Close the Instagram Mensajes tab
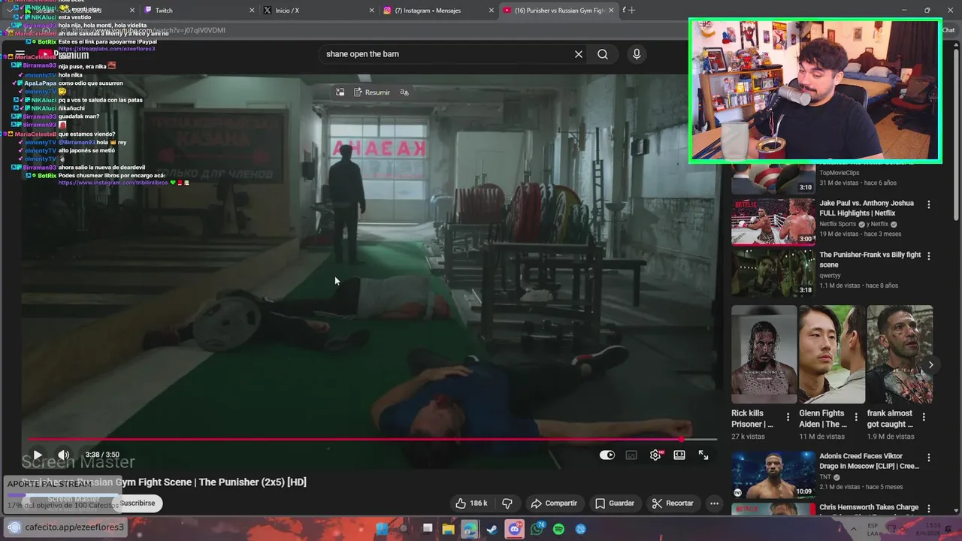Screen dimensions: 962x541 point(492,11)
